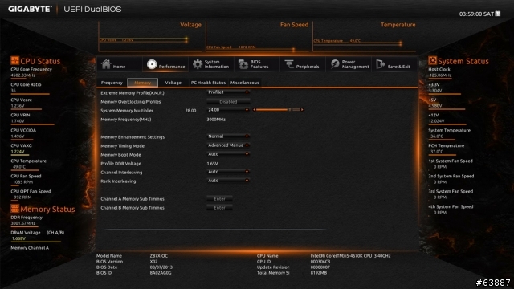Open Rank Interleaving Auto dropdown
This screenshot has height=289, width=514.
(228, 181)
